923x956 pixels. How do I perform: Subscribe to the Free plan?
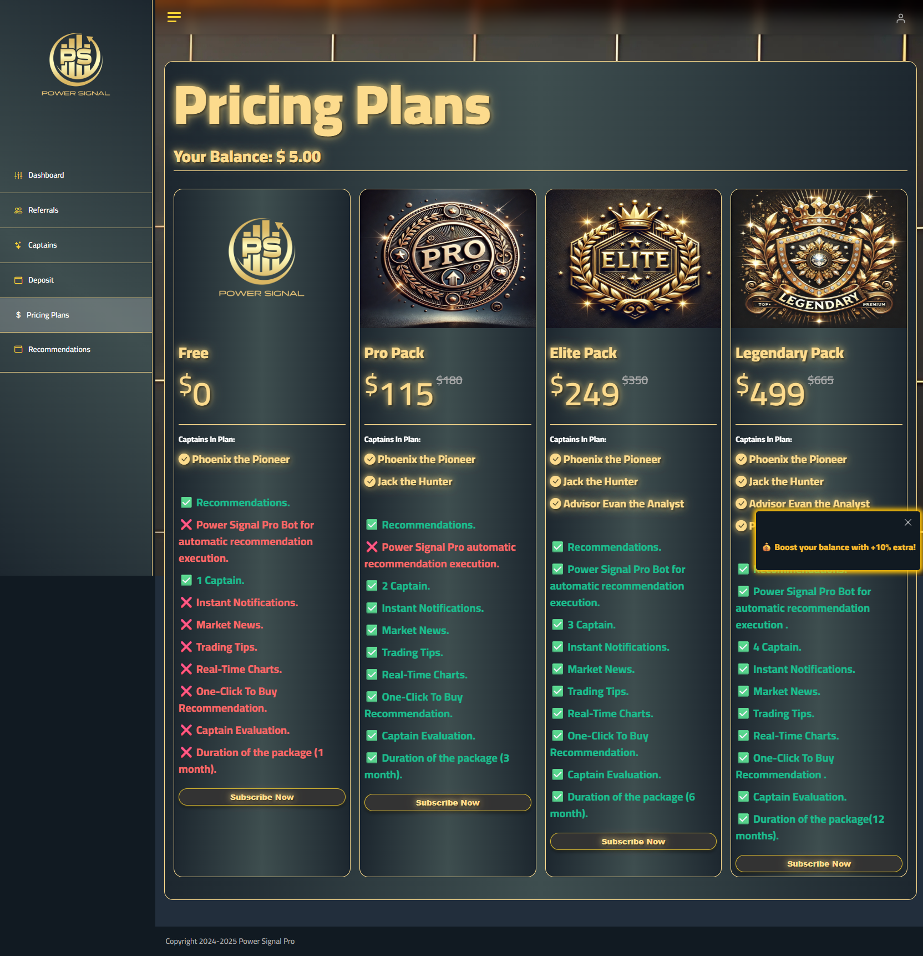pyautogui.click(x=262, y=797)
